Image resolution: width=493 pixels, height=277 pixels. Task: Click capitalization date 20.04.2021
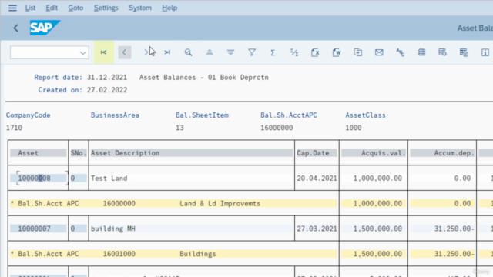(317, 178)
